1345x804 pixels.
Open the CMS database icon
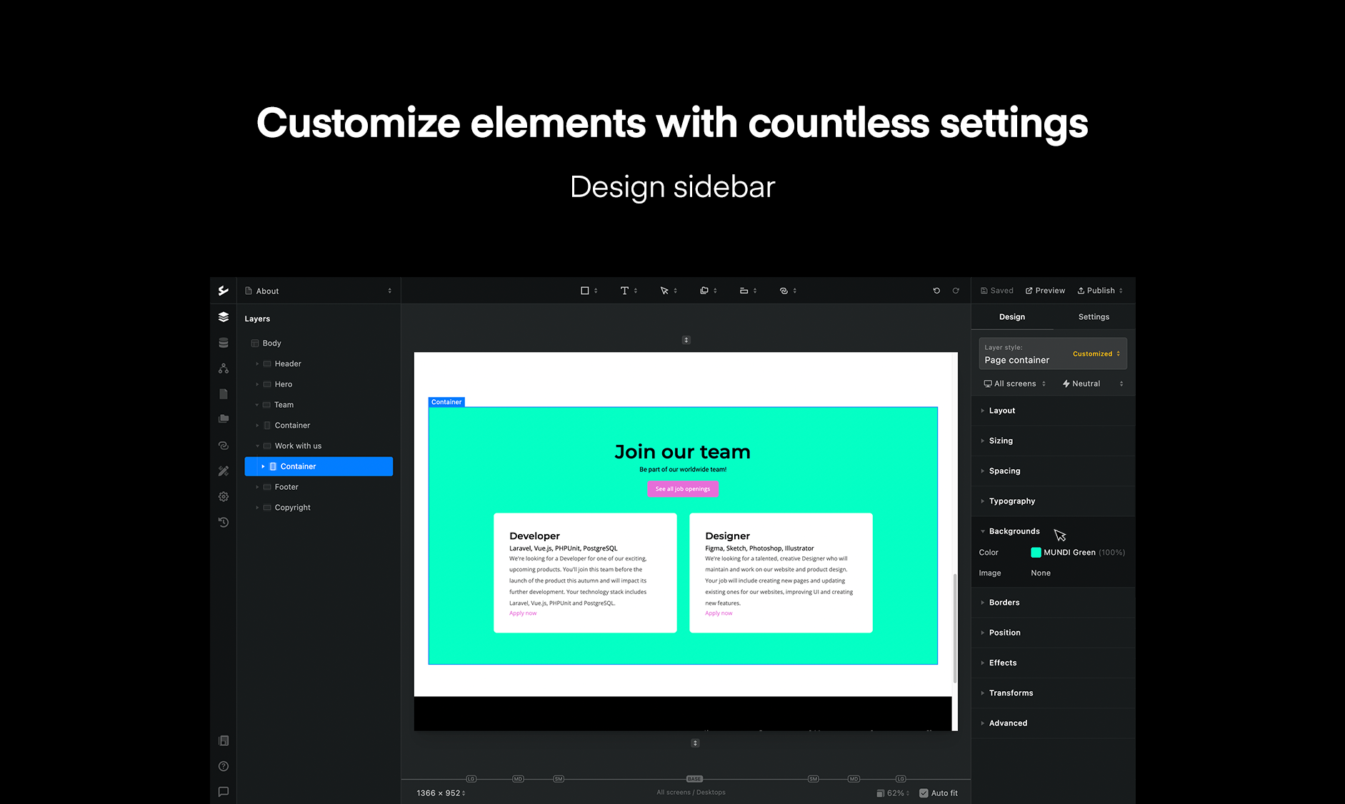tap(224, 343)
